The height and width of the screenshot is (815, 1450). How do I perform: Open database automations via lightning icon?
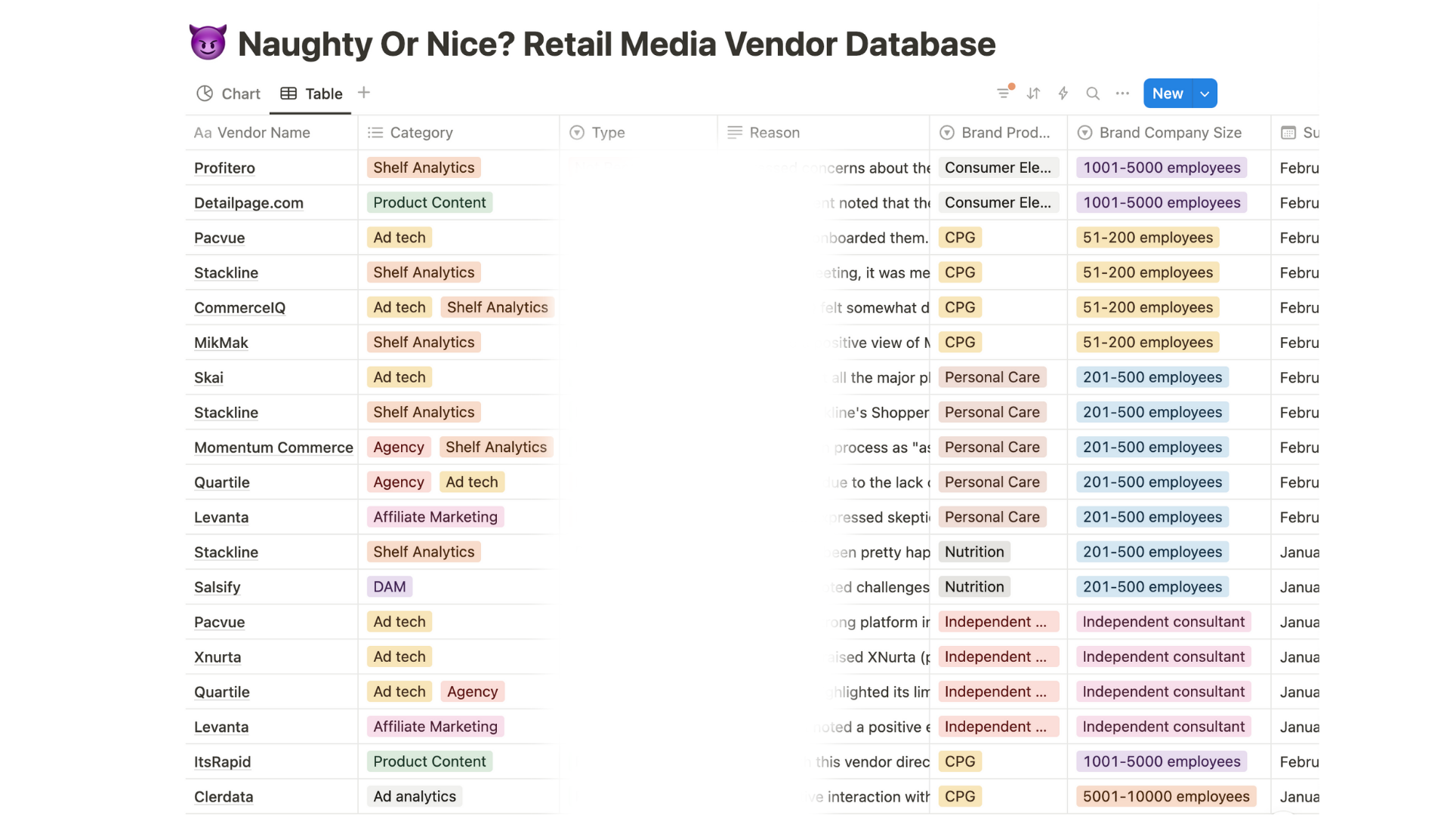point(1063,93)
